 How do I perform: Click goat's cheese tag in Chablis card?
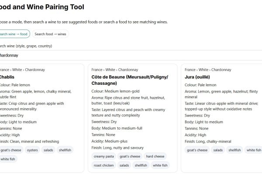[x=11, y=150]
